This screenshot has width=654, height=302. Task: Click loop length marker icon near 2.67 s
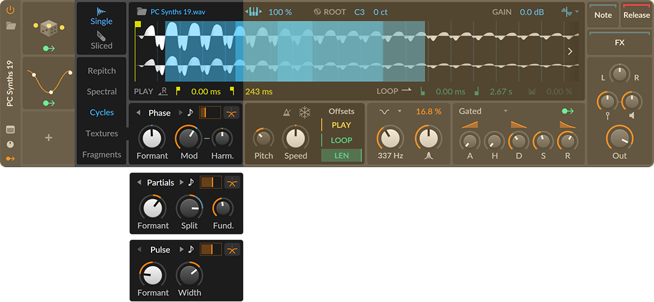point(477,92)
